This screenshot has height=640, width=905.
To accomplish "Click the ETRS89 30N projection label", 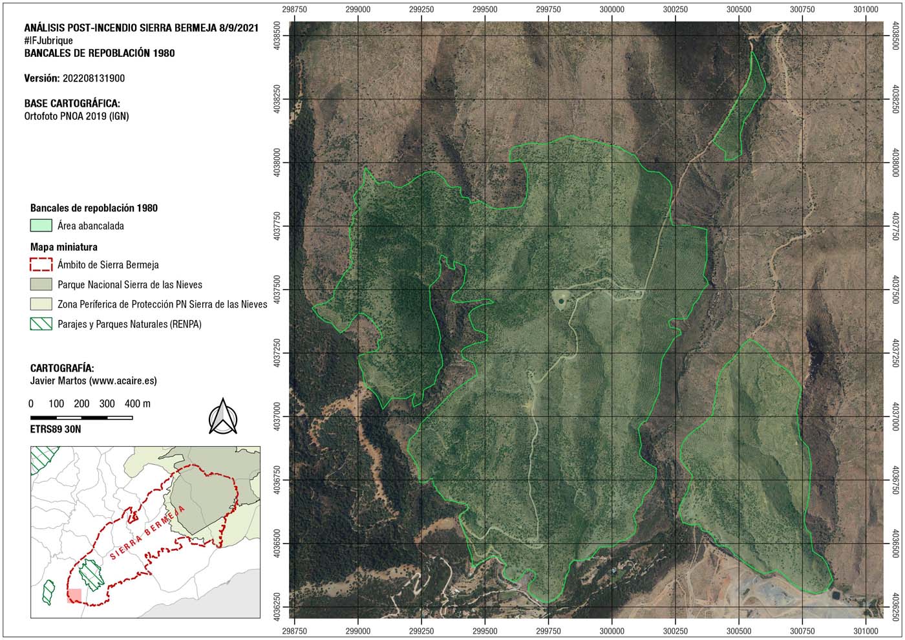I will [x=56, y=429].
